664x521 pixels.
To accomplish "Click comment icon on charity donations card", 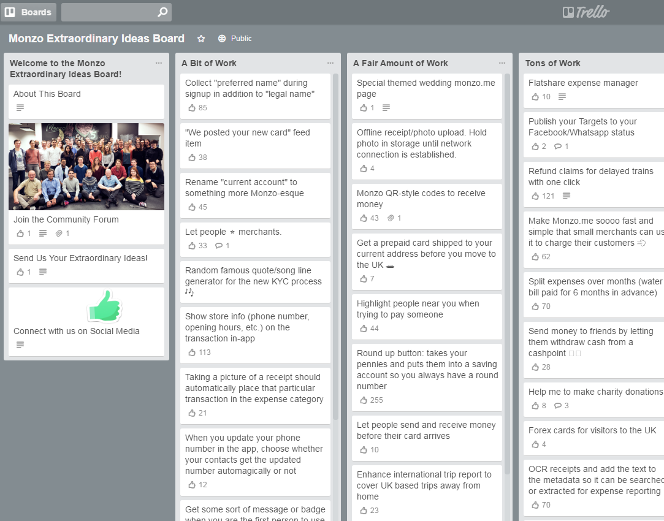I will tap(558, 405).
